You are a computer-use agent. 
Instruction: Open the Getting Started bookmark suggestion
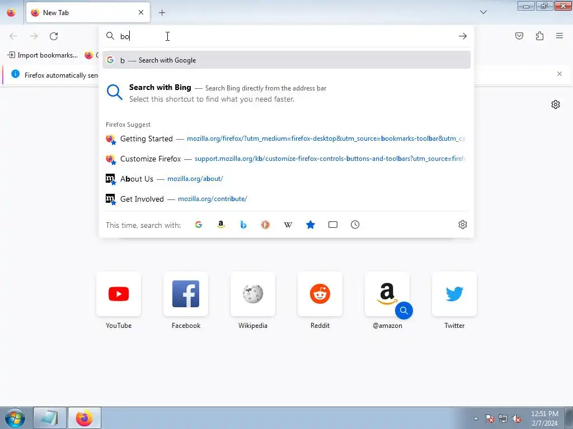[286, 139]
